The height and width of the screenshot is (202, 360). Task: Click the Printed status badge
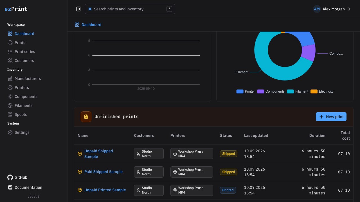228,190
